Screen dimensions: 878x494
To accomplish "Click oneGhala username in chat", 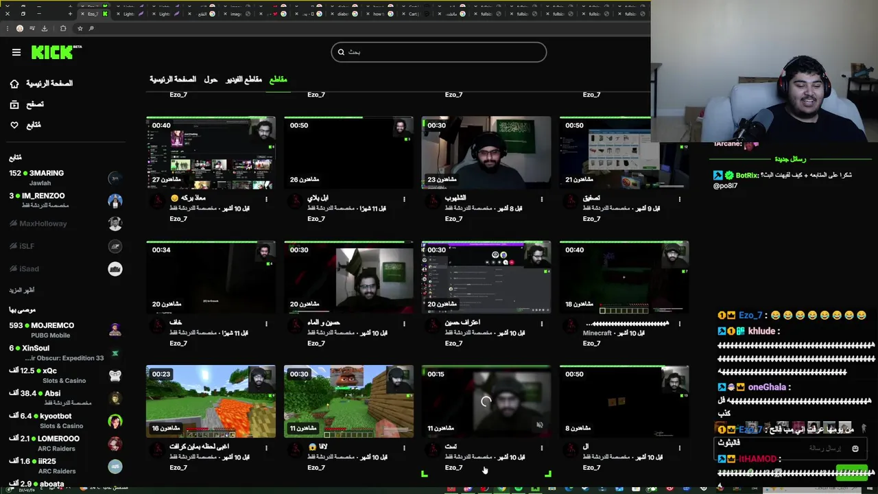I will pos(767,387).
